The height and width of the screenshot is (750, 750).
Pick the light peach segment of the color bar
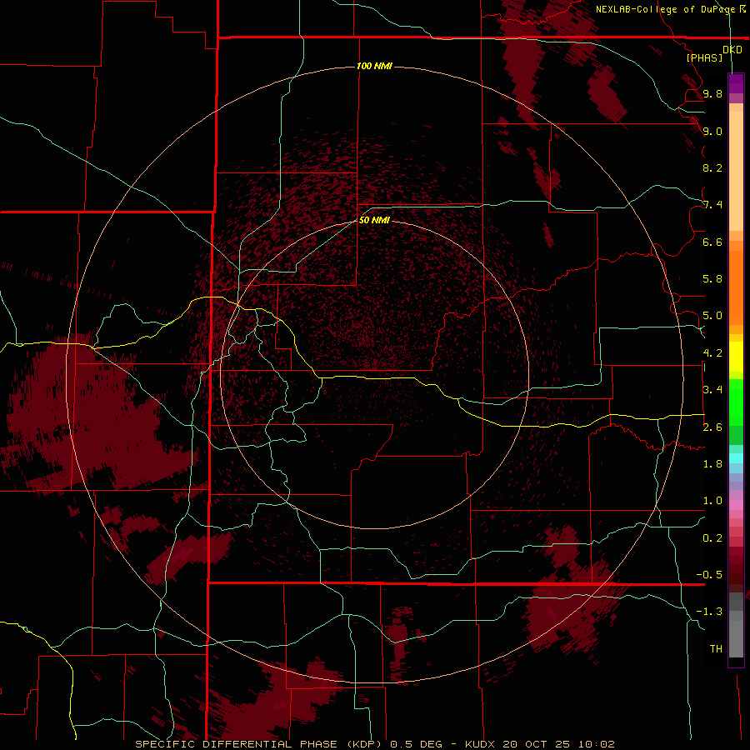(736, 171)
